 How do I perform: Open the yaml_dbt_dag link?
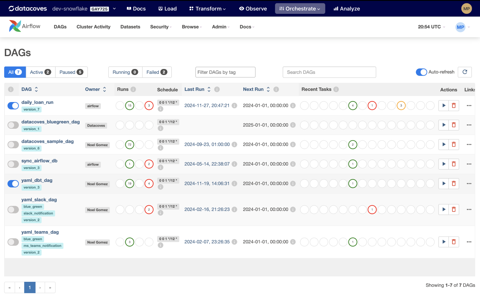pyautogui.click(x=37, y=180)
